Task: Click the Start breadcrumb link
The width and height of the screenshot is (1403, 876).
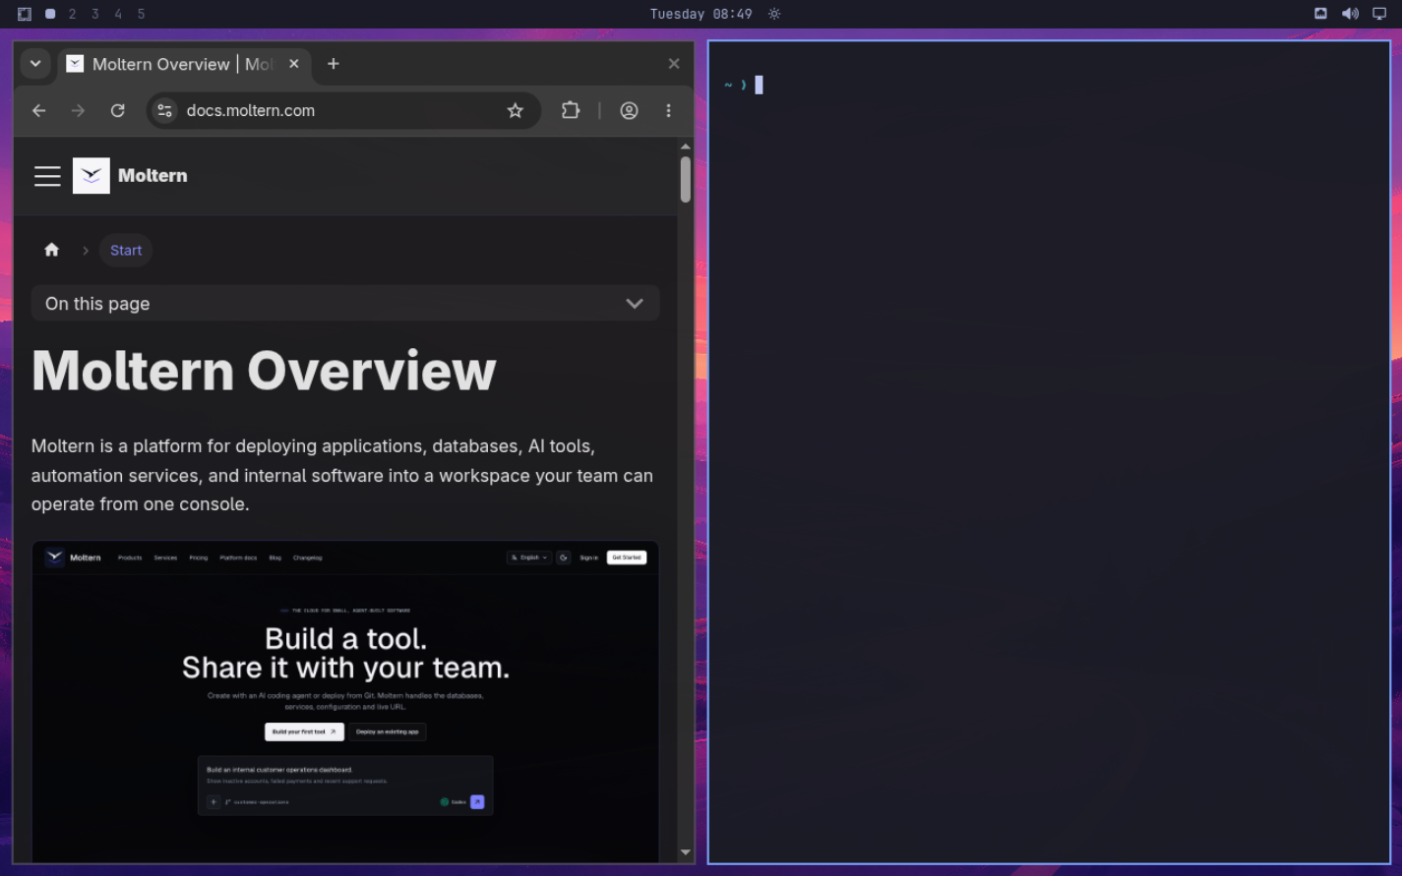Action: (x=126, y=250)
